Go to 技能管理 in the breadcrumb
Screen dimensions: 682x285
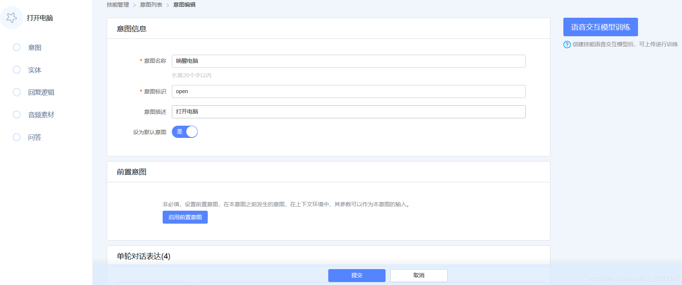point(118,5)
